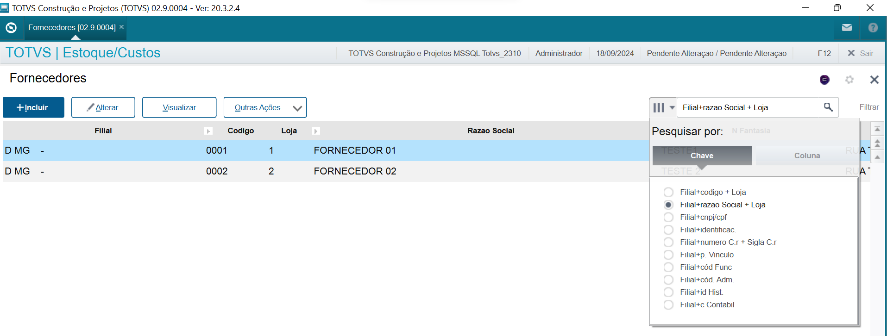Click the Alterar button

coord(103,107)
